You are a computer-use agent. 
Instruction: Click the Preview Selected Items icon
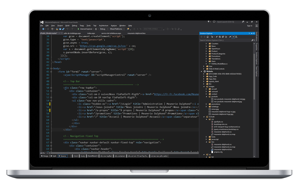click(233, 37)
